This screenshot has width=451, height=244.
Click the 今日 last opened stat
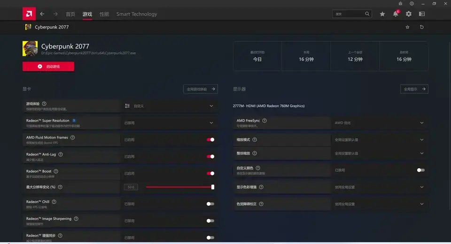coord(257,60)
